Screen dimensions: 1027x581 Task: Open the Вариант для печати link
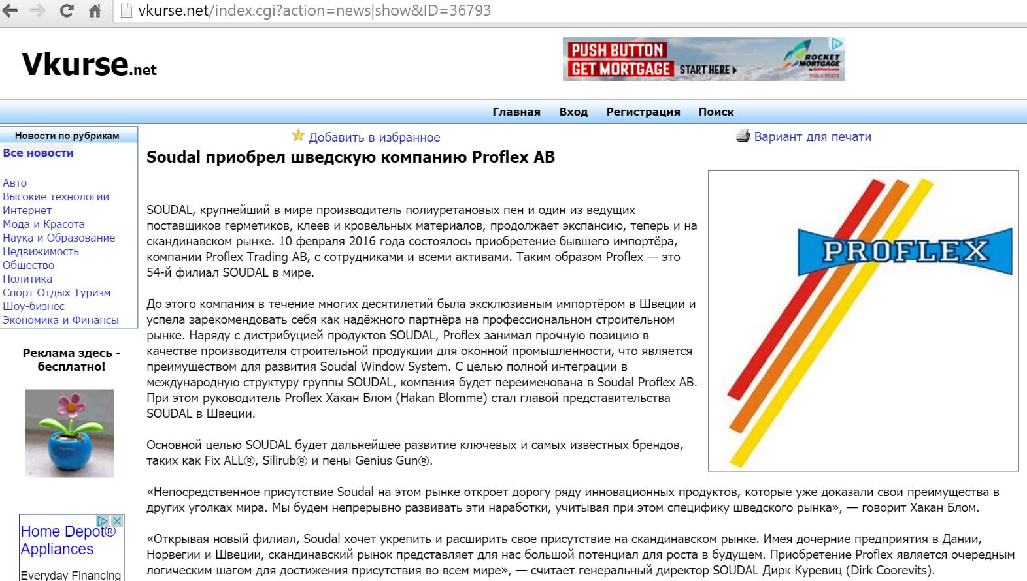pyautogui.click(x=813, y=136)
